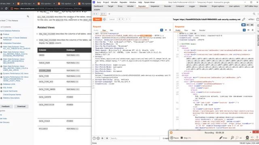Toggle recorder webcam icon

[x=247, y=138]
